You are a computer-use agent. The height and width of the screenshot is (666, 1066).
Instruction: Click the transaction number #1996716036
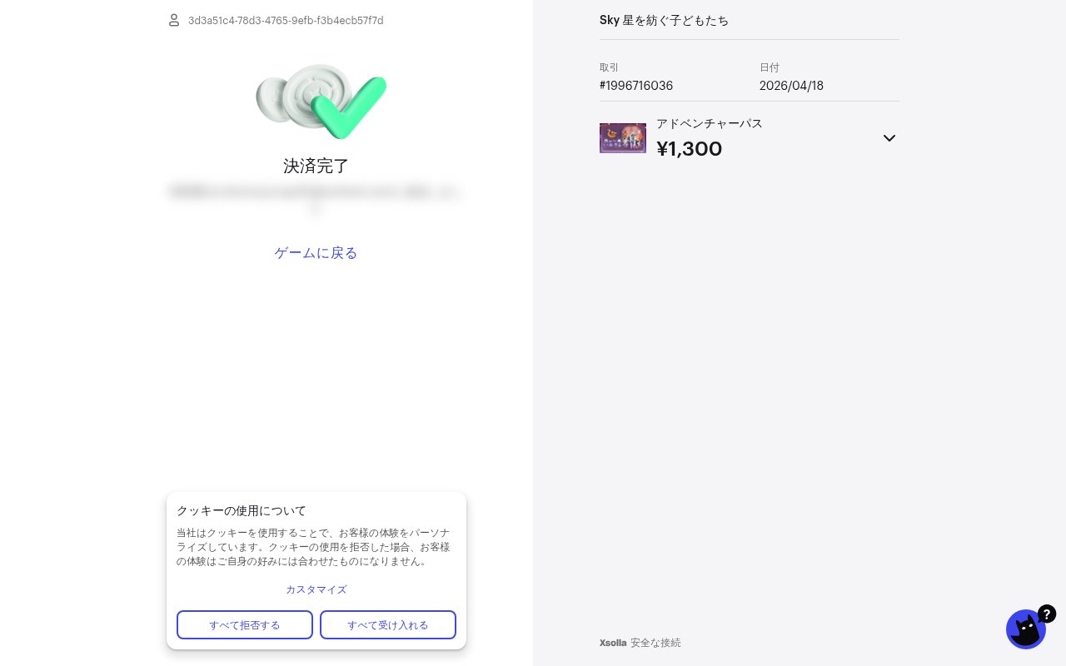635,86
